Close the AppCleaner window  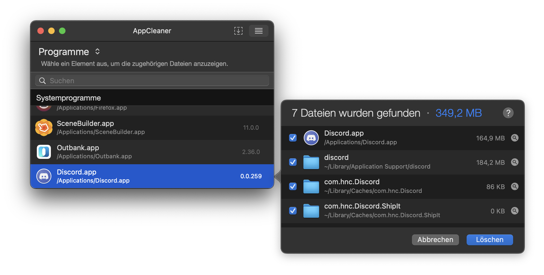pos(41,31)
